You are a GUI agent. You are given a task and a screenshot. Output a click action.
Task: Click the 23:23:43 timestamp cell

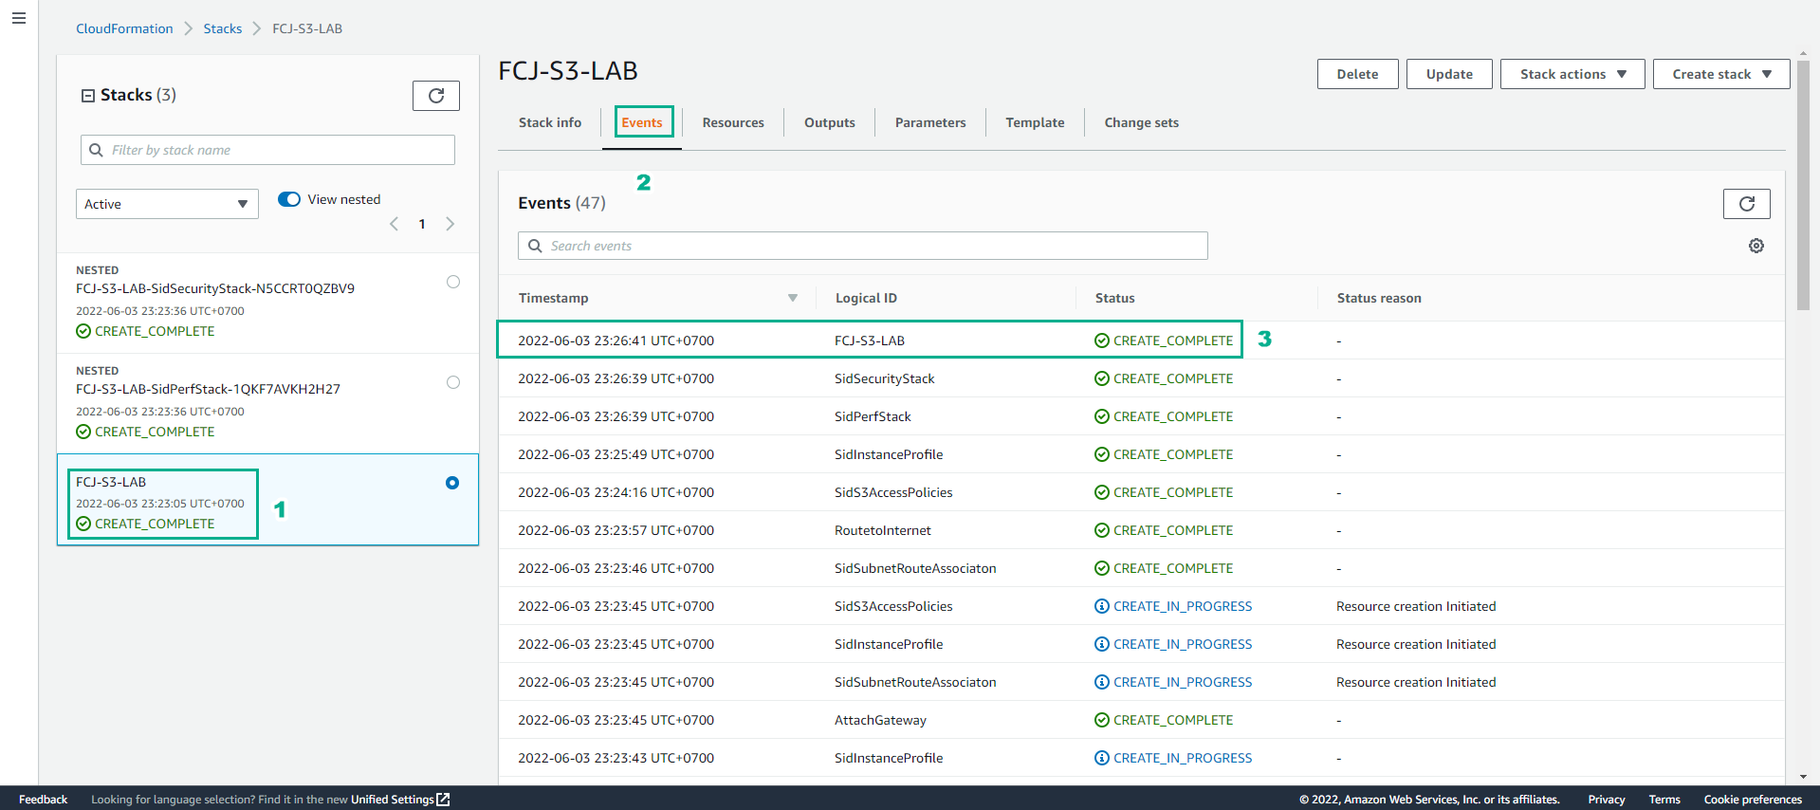[616, 758]
